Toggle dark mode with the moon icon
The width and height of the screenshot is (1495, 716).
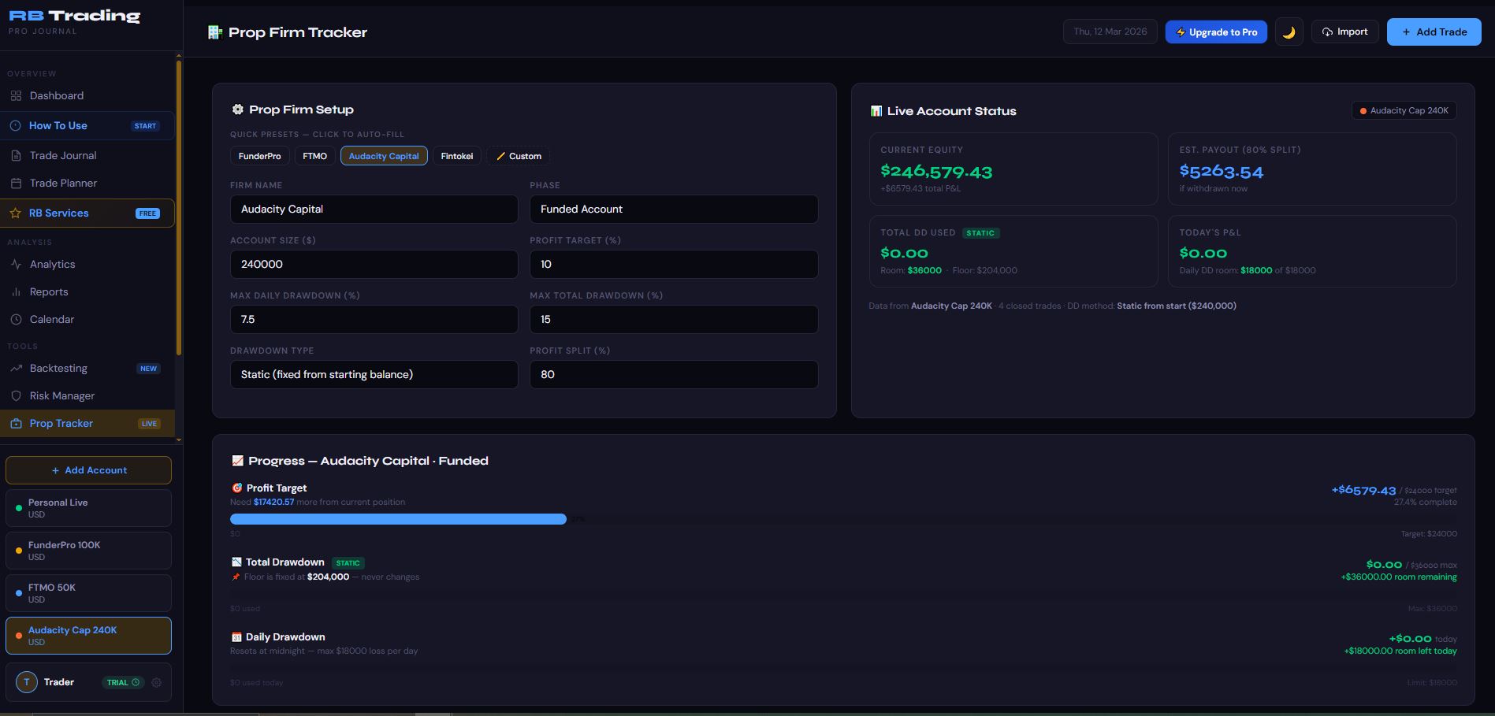click(1289, 32)
